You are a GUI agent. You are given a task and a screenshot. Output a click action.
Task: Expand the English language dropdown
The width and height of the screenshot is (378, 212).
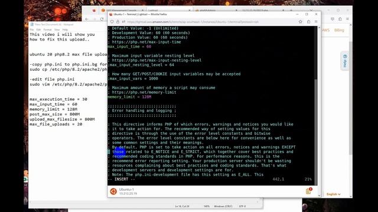[x=333, y=194]
